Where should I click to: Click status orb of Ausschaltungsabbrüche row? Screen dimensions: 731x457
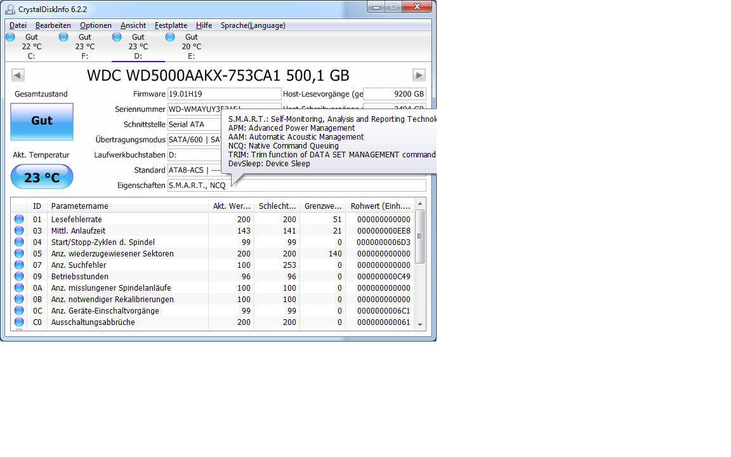(19, 322)
